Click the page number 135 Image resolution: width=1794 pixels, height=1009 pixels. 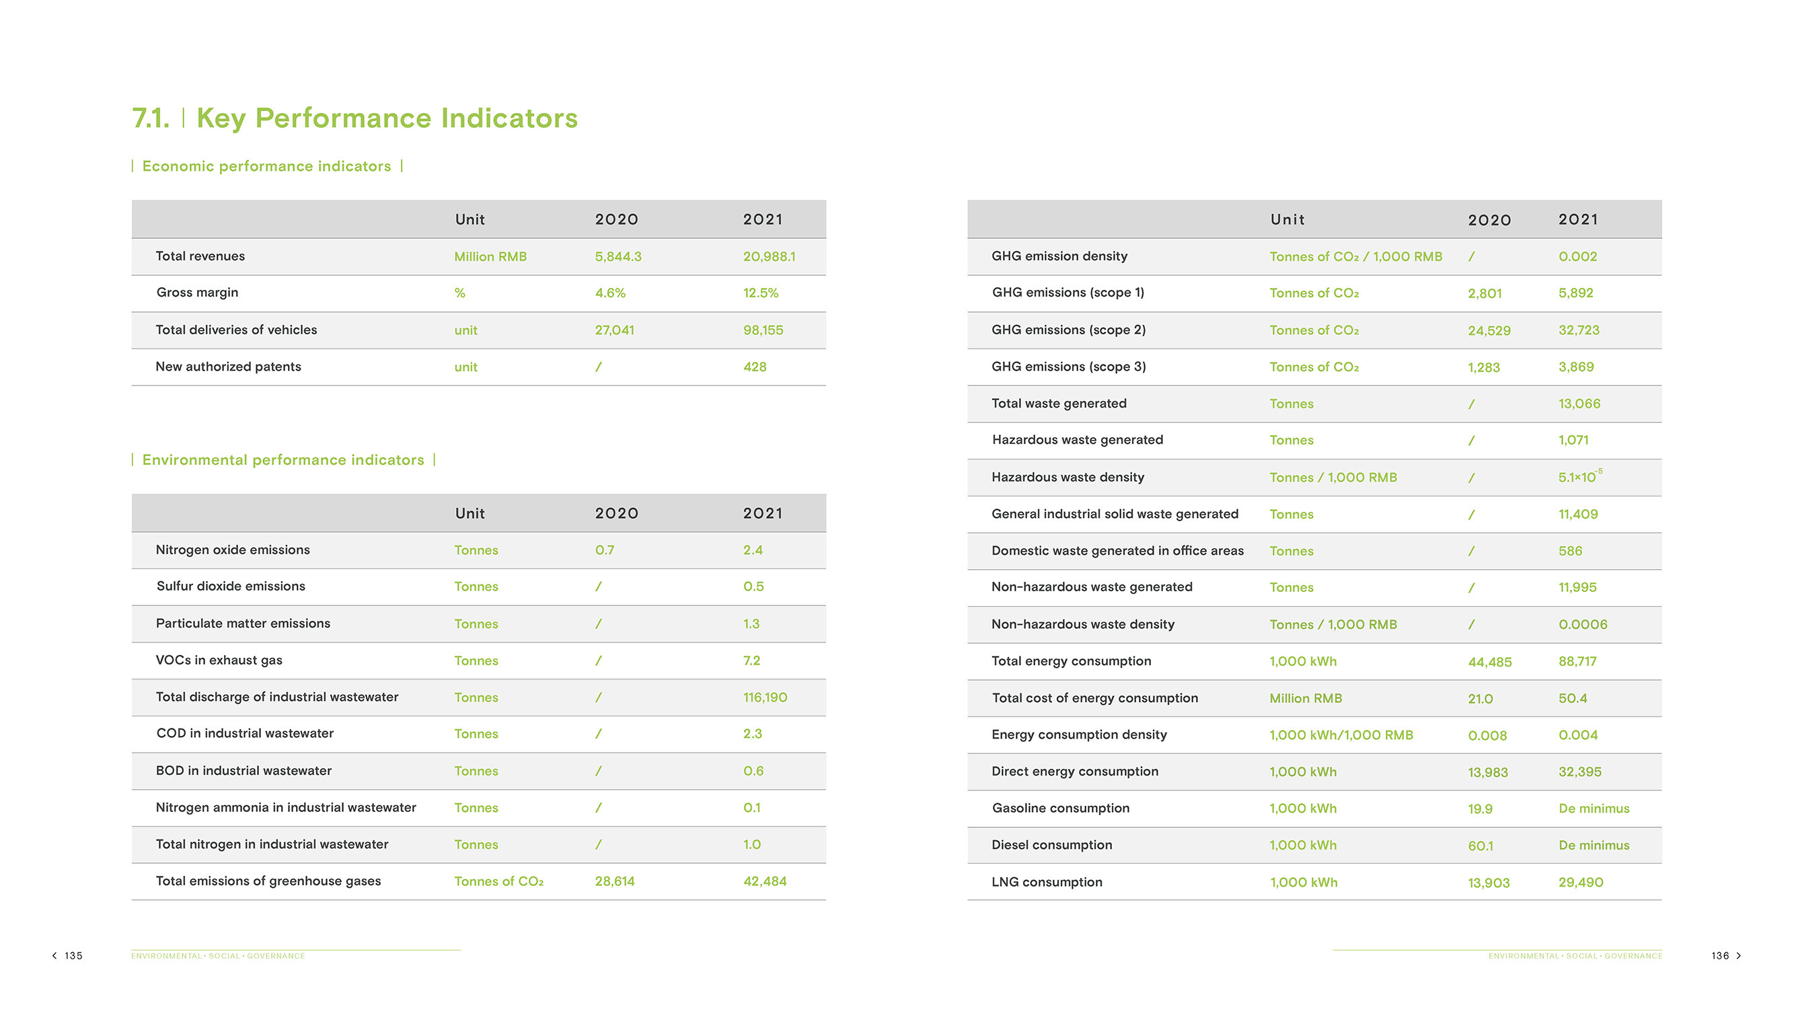coord(74,955)
